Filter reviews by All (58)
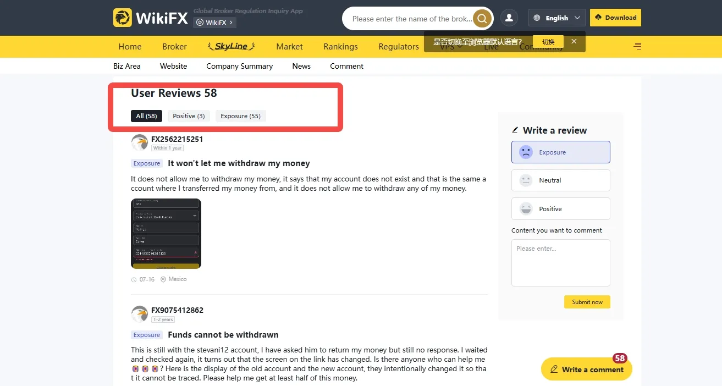Viewport: 722px width, 386px height. [146, 116]
